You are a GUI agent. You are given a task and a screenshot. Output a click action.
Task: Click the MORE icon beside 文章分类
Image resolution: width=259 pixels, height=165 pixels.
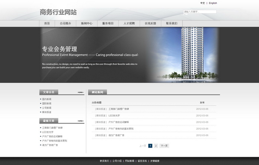80,92
